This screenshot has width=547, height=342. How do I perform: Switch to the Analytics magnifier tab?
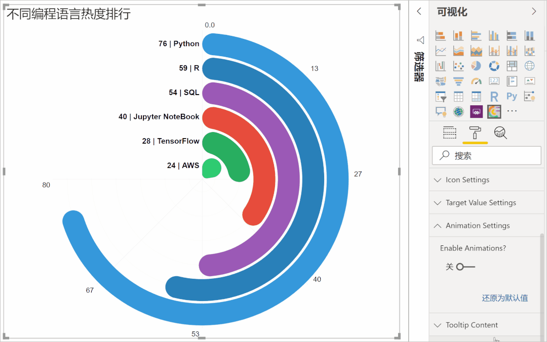(x=500, y=133)
